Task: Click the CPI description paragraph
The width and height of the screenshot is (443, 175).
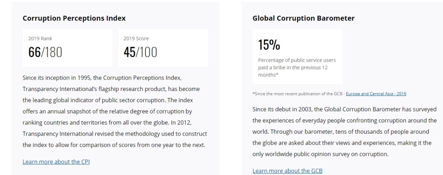Action: 115,111
